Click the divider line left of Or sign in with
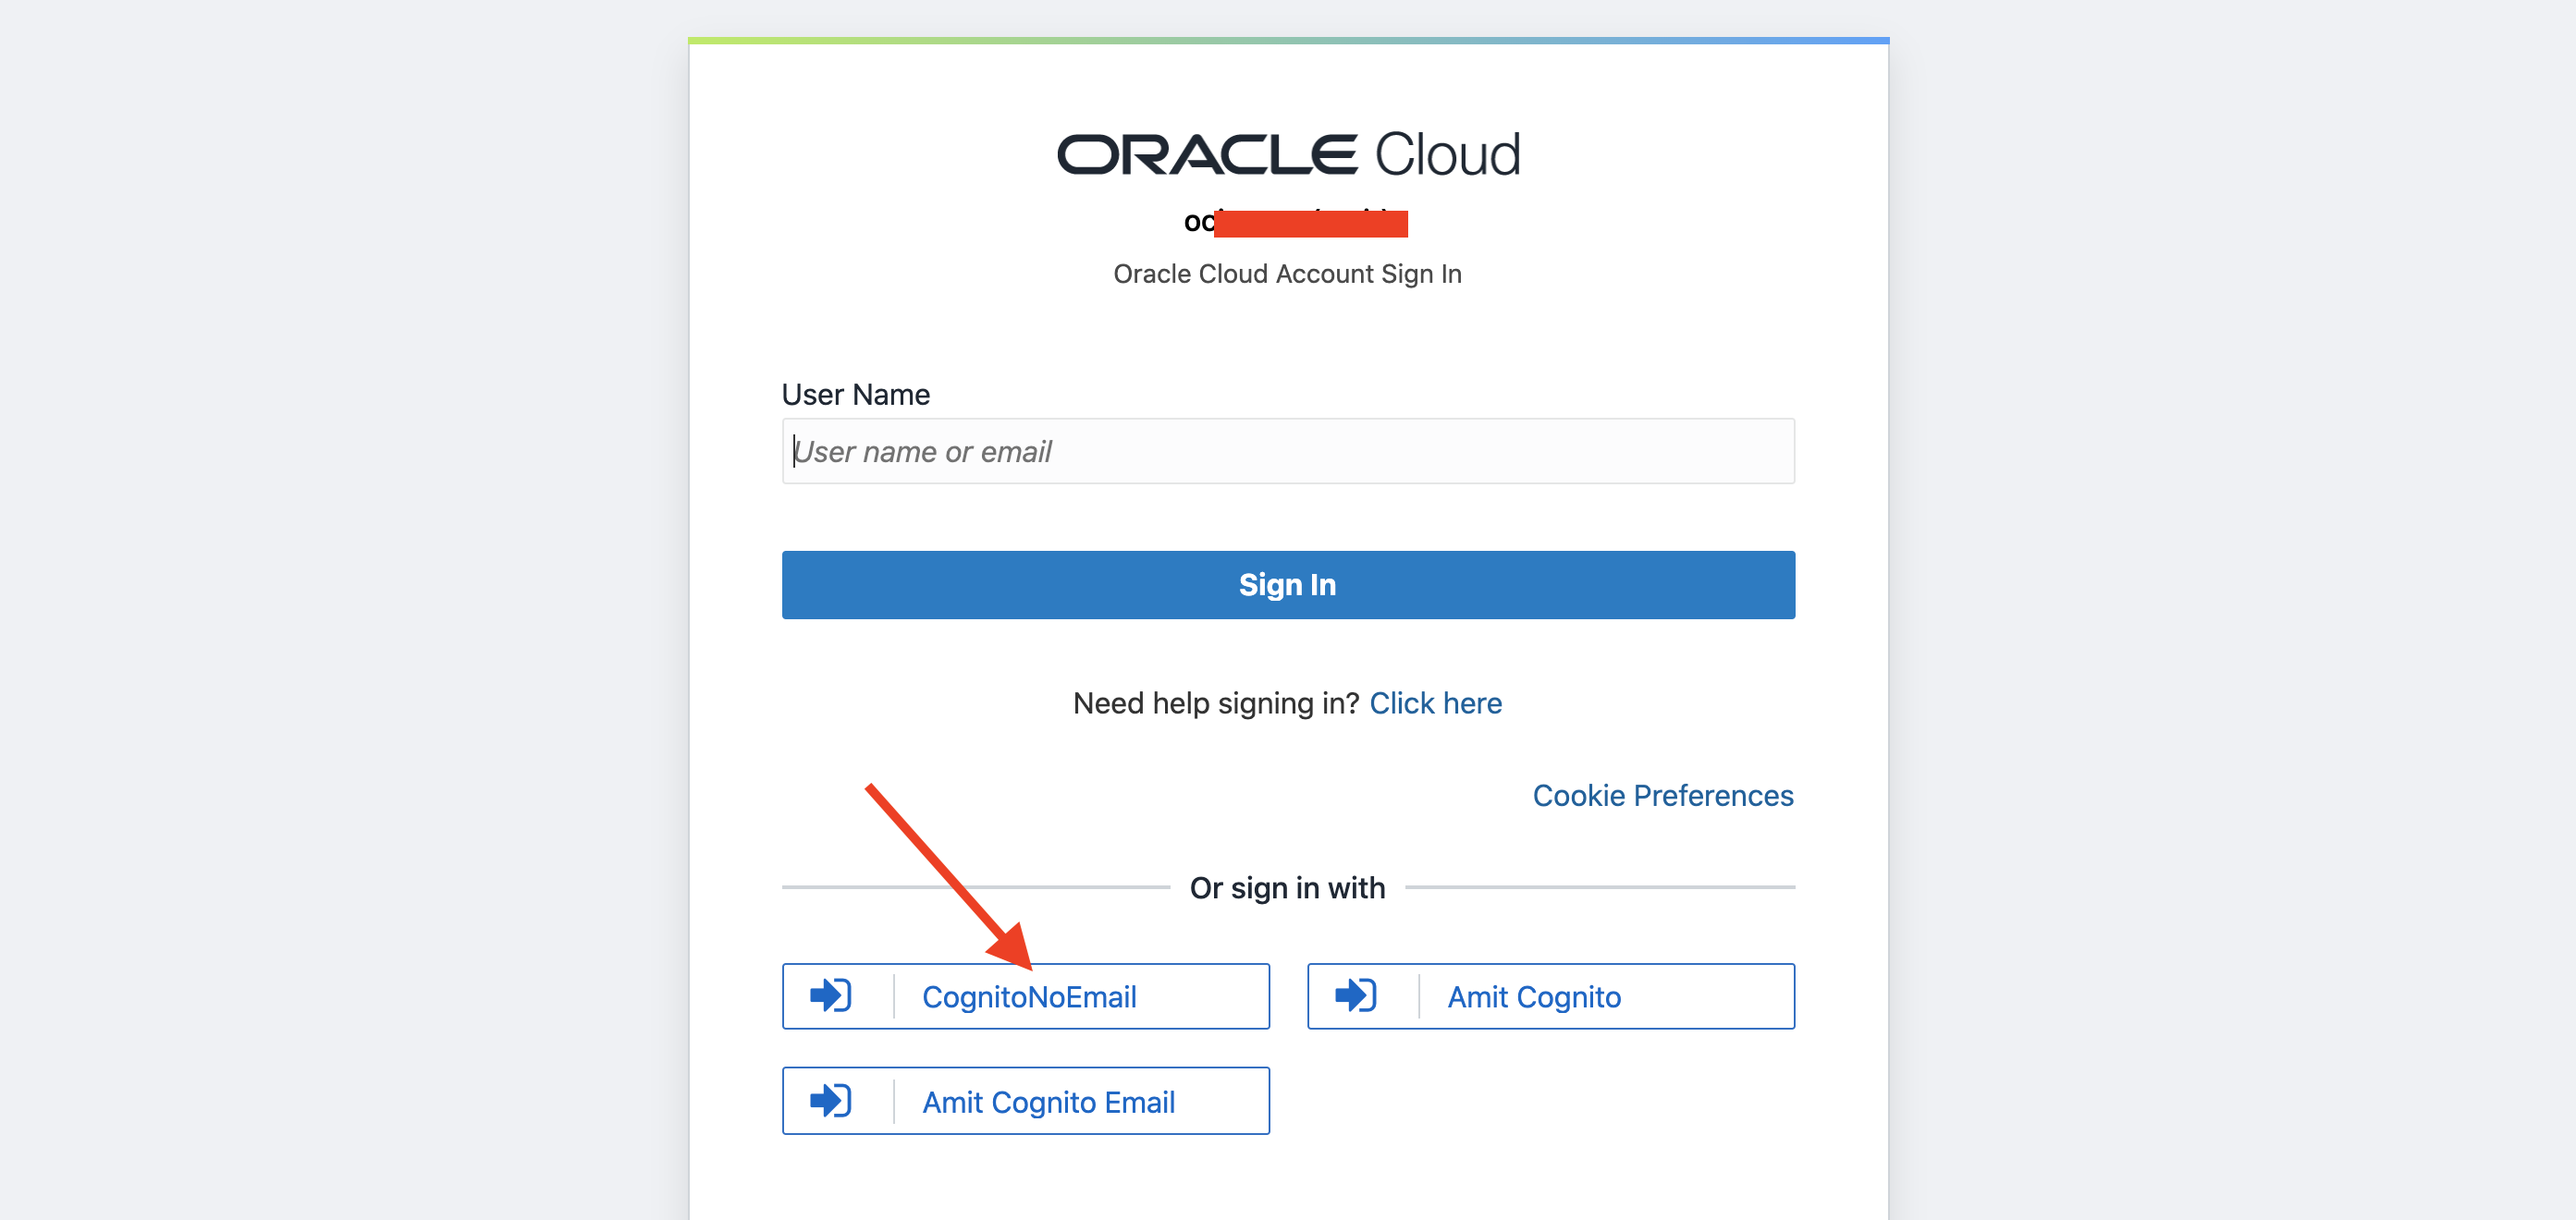 [x=975, y=886]
